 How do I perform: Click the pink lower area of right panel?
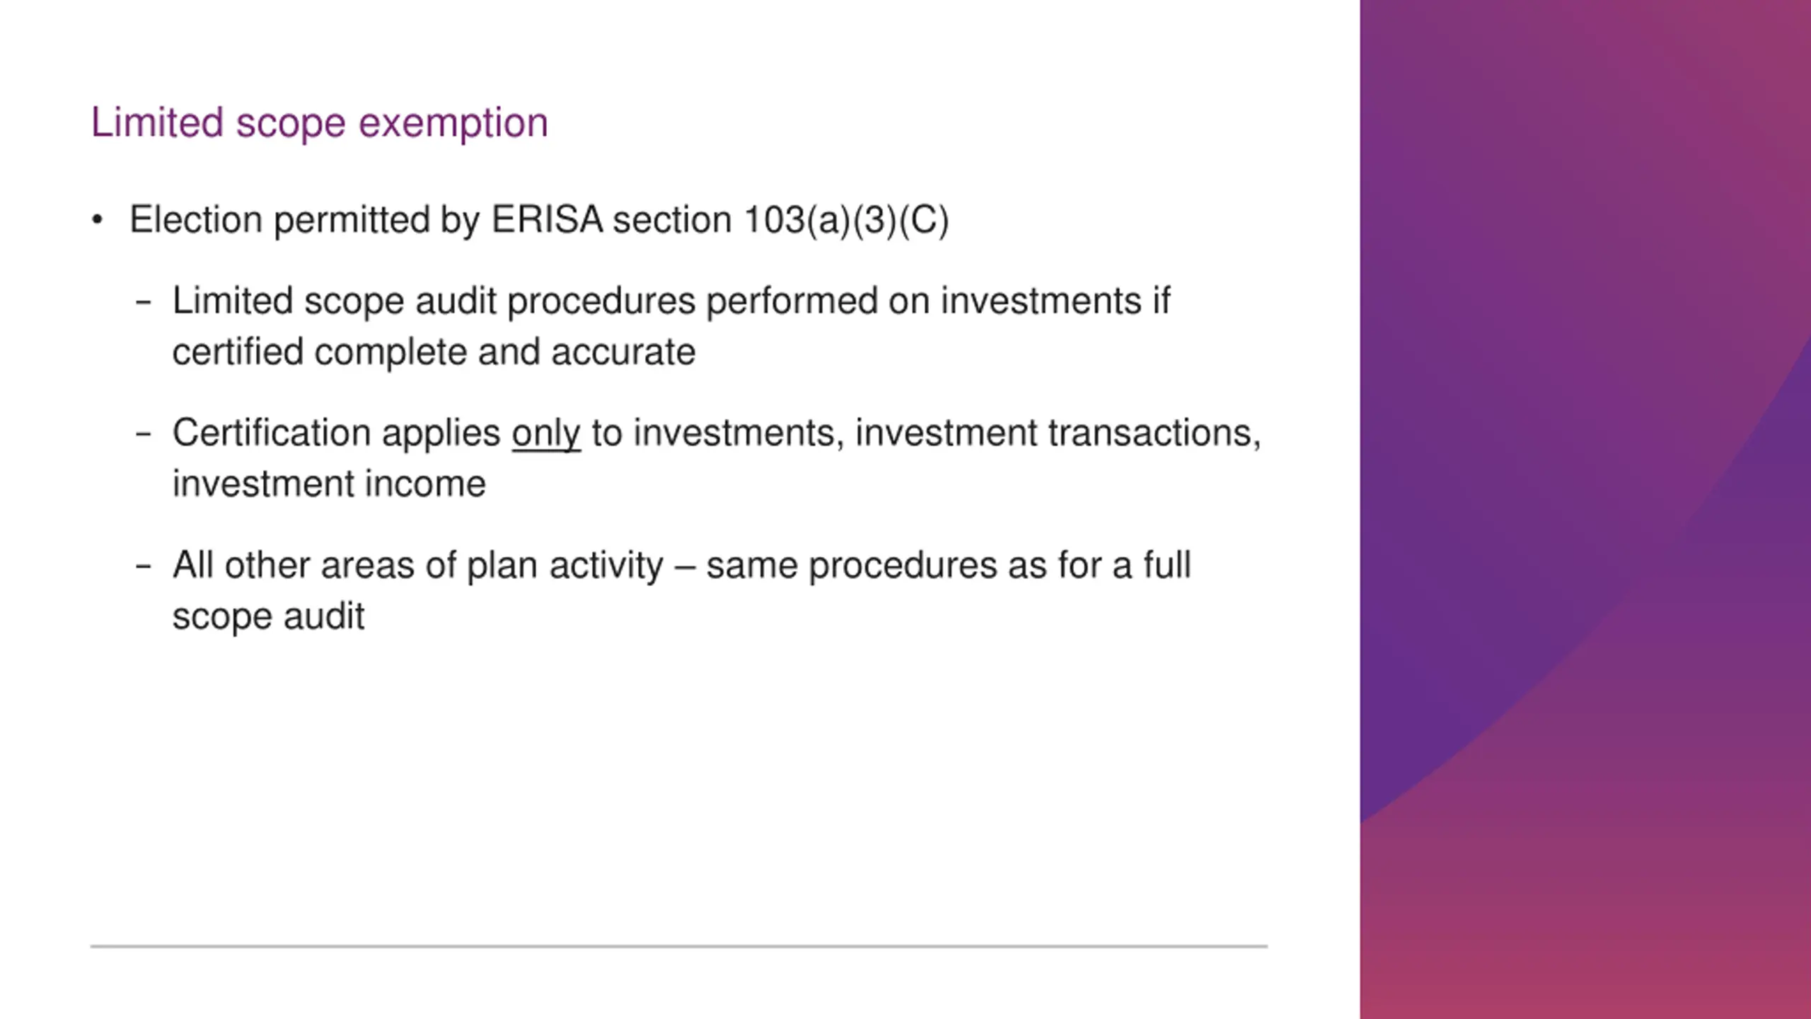click(1585, 920)
